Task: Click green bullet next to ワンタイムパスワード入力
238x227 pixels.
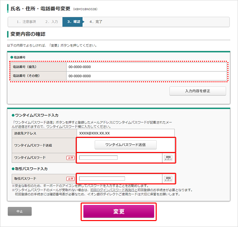Action: coord(13,115)
